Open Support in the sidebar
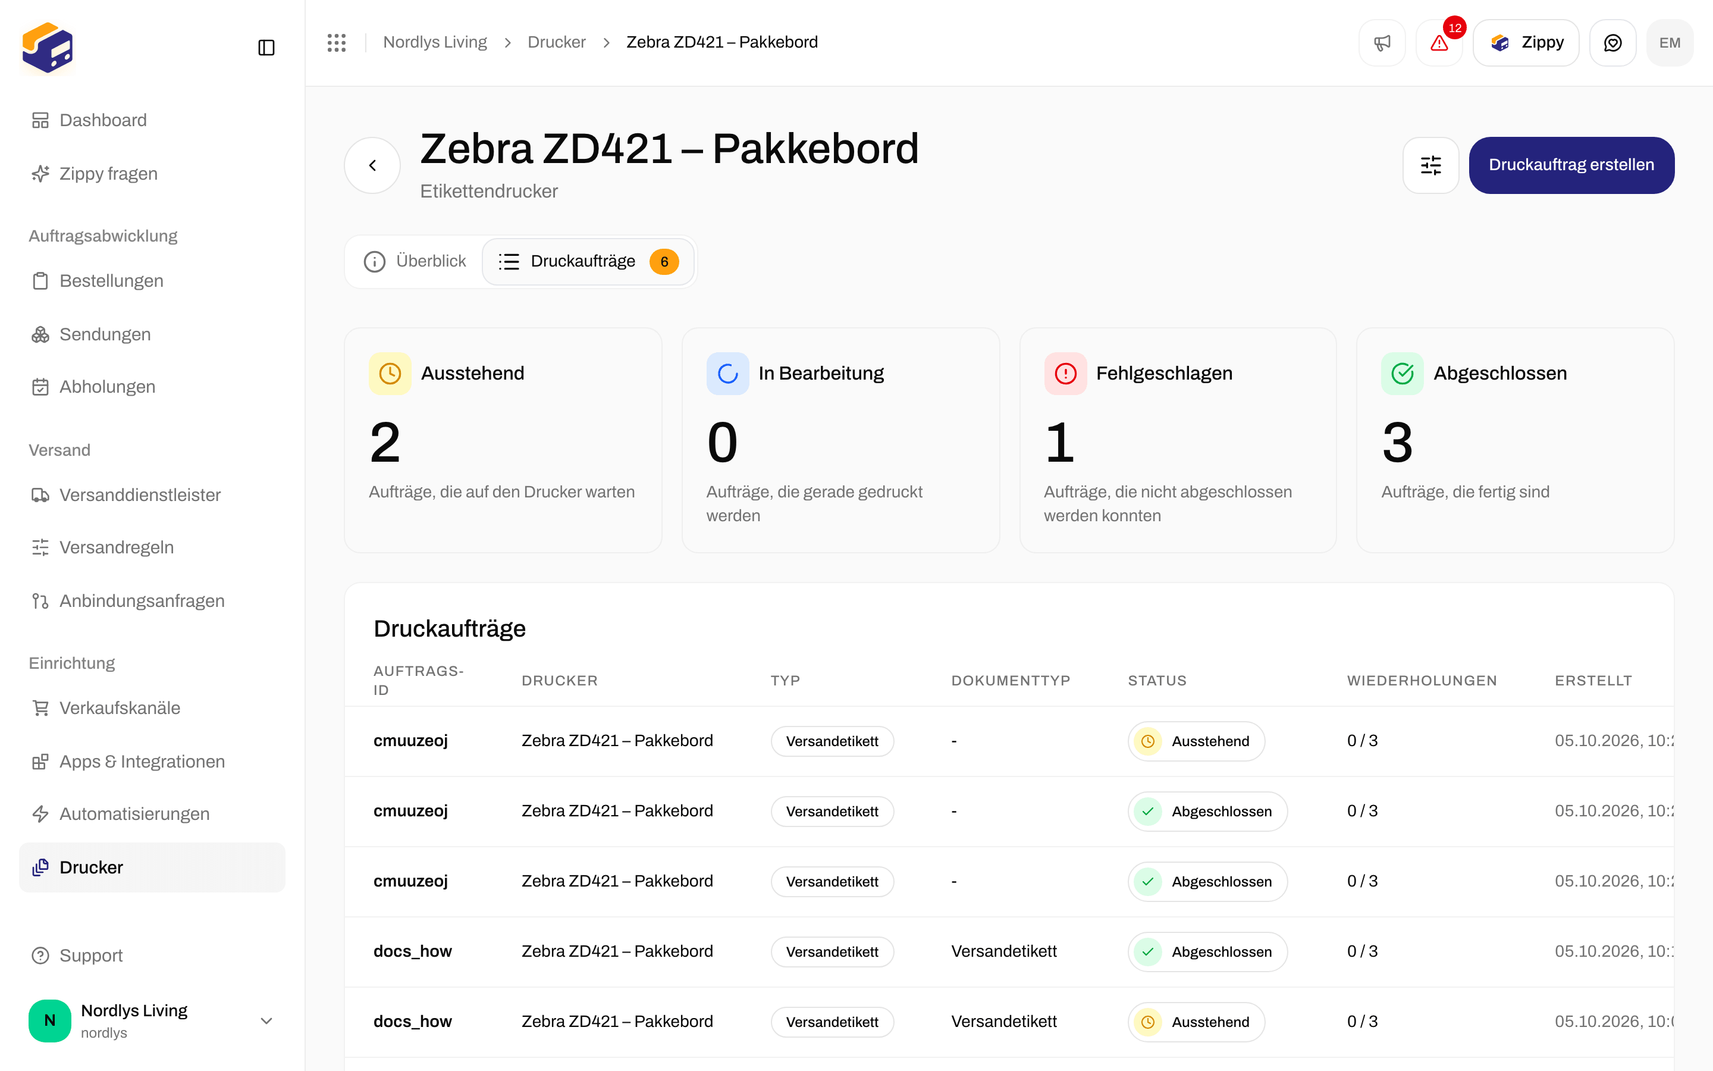 pos(152,956)
